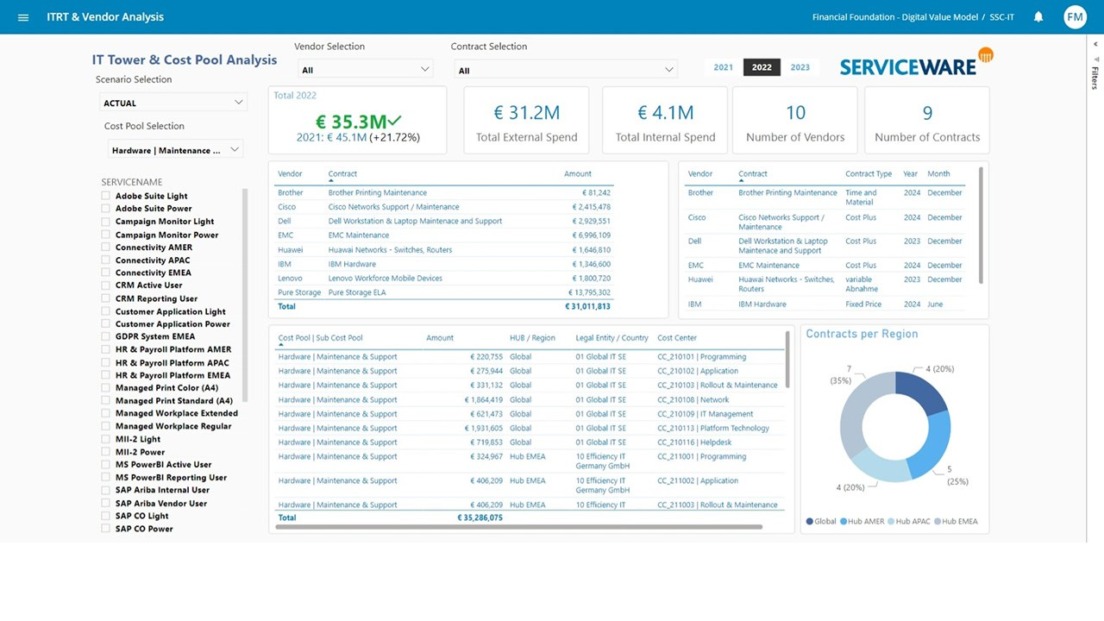The image size is (1104, 621).
Task: Open the FM user profile avatar
Action: [1075, 17]
